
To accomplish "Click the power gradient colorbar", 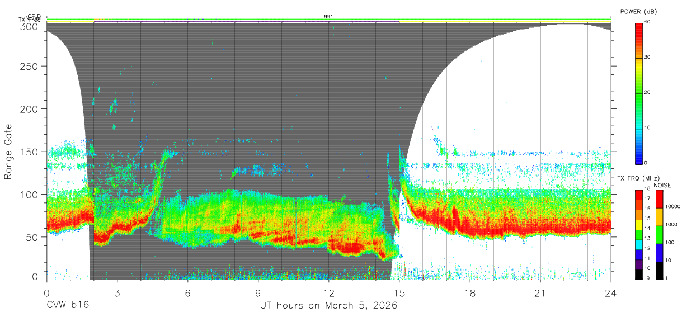I will (x=639, y=93).
